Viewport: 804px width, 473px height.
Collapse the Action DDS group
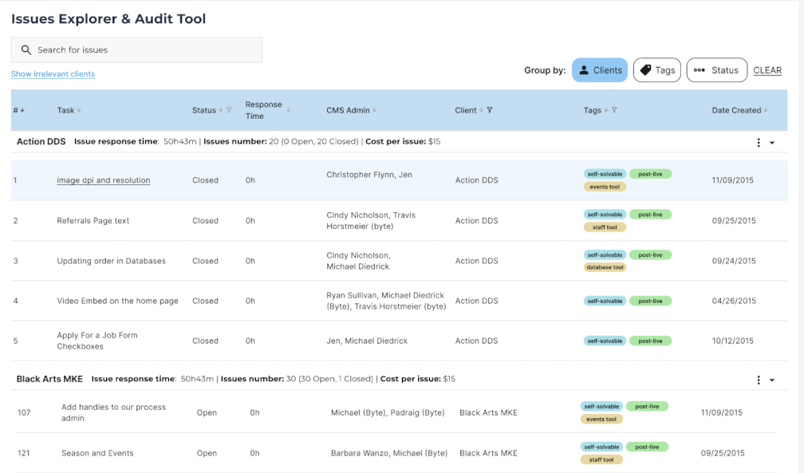[x=772, y=143]
